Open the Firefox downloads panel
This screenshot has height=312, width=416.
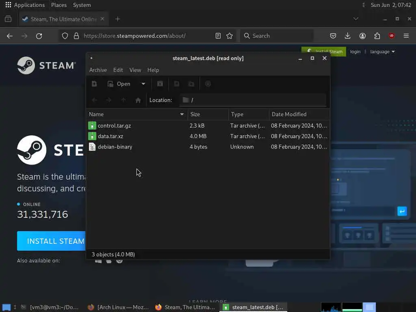(x=348, y=36)
